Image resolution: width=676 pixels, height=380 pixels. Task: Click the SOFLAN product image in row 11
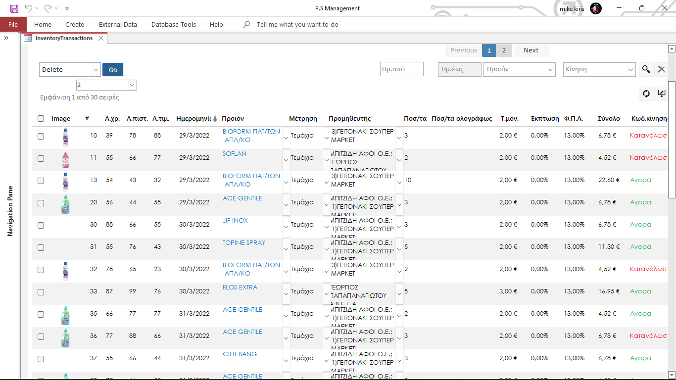[65, 160]
